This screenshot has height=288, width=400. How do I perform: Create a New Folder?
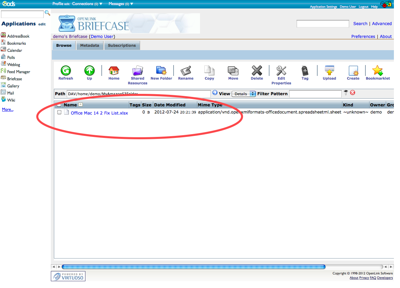tap(161, 71)
